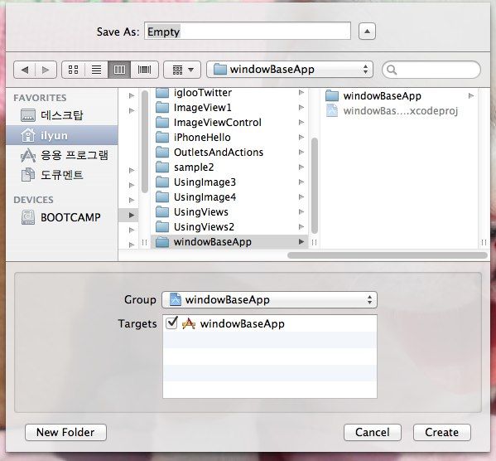The height and width of the screenshot is (461, 496).
Task: Select highlighted windowBaseApp folder in middle column
Action: (x=229, y=242)
